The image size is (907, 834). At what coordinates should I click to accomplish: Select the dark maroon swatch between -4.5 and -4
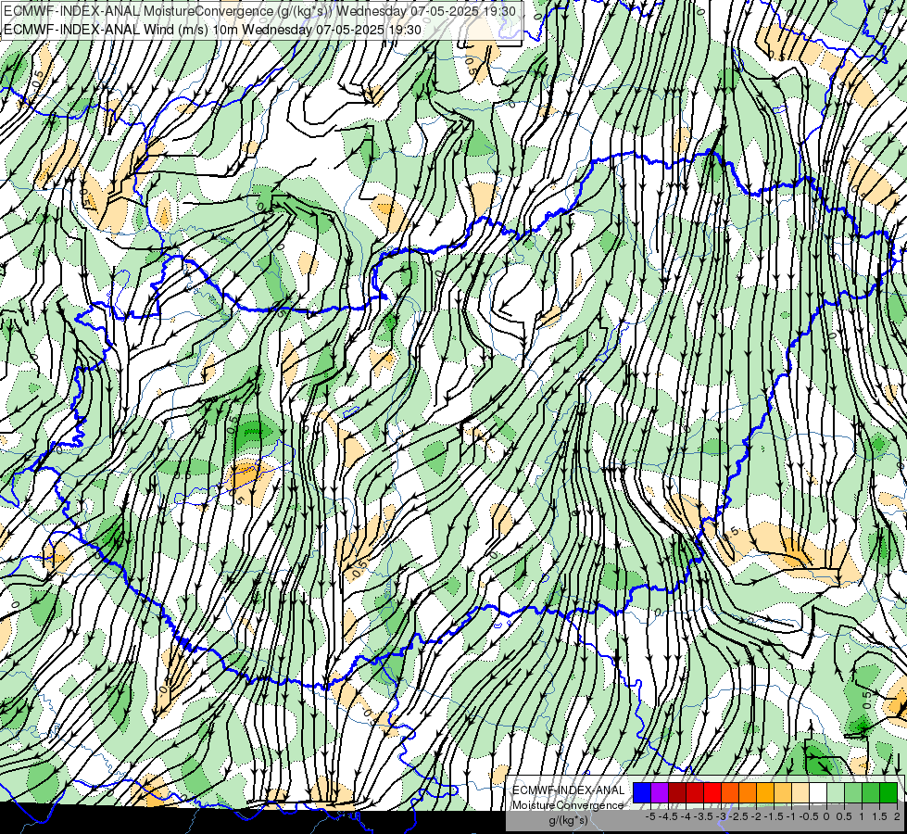(677, 793)
